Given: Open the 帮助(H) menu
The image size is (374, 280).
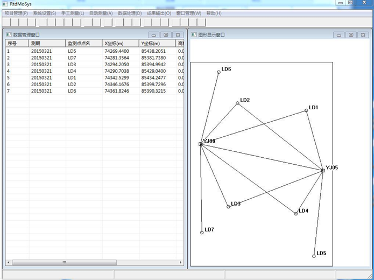Looking at the screenshot, I should (214, 13).
